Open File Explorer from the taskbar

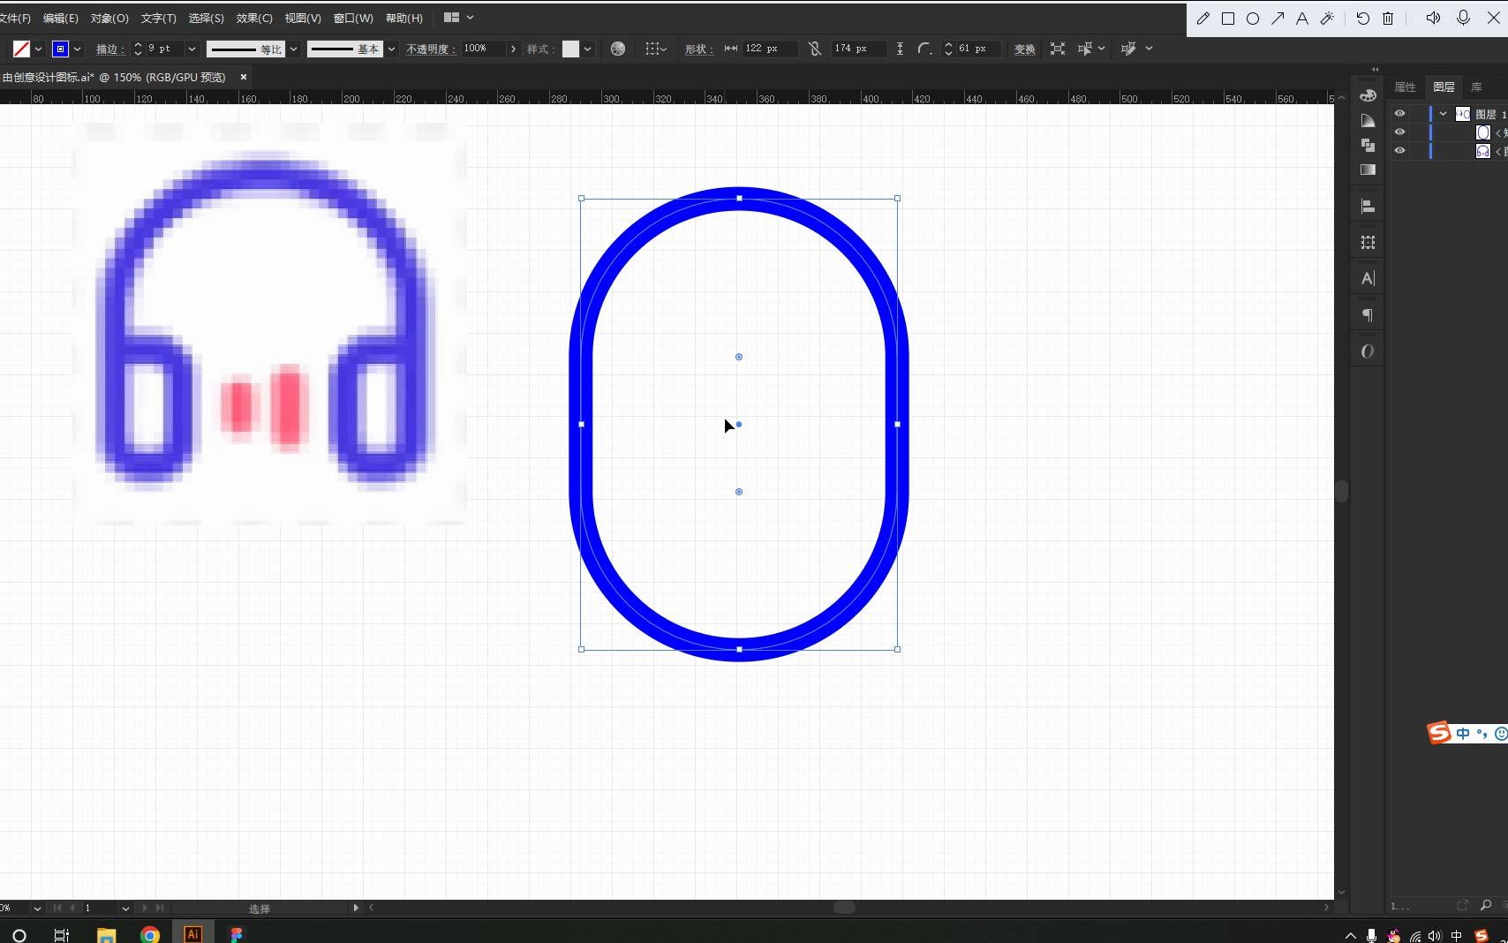(x=106, y=934)
